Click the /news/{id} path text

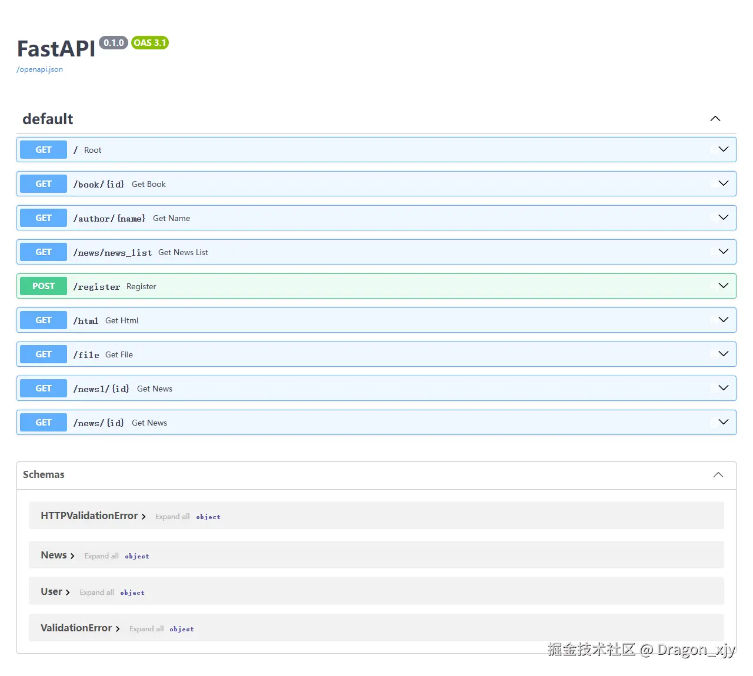(x=99, y=423)
